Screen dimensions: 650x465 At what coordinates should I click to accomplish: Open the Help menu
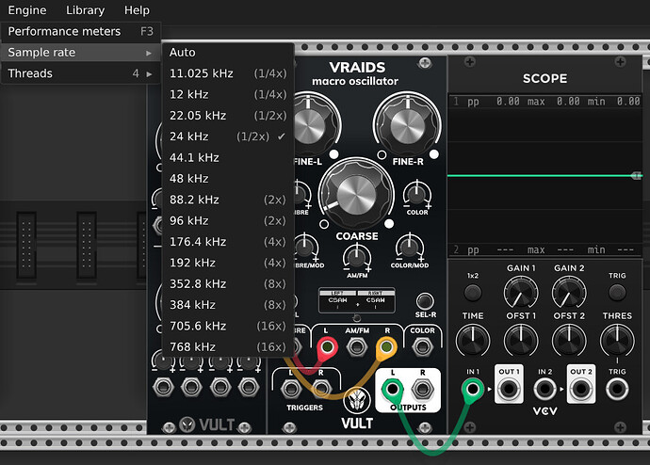click(x=137, y=10)
